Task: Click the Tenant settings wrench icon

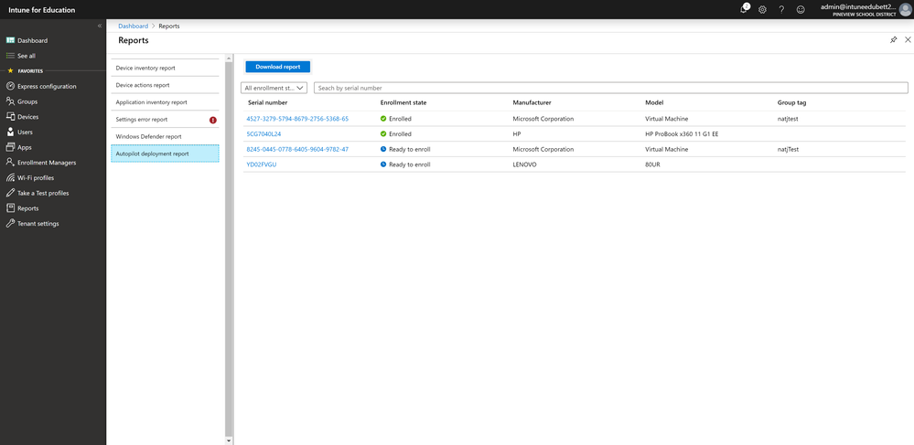Action: click(x=10, y=223)
